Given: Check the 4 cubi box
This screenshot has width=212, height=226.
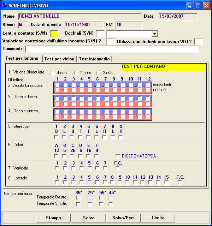Looking at the screenshot, I should point(53,73).
